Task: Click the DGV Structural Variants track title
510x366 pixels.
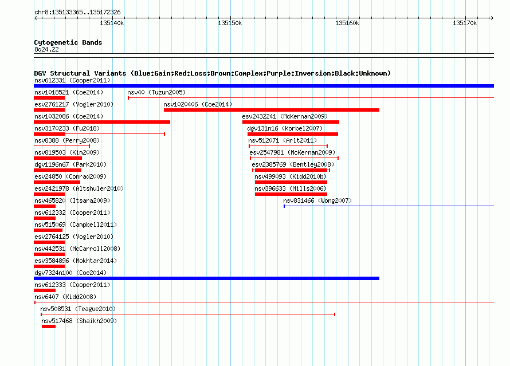Action: [x=213, y=73]
